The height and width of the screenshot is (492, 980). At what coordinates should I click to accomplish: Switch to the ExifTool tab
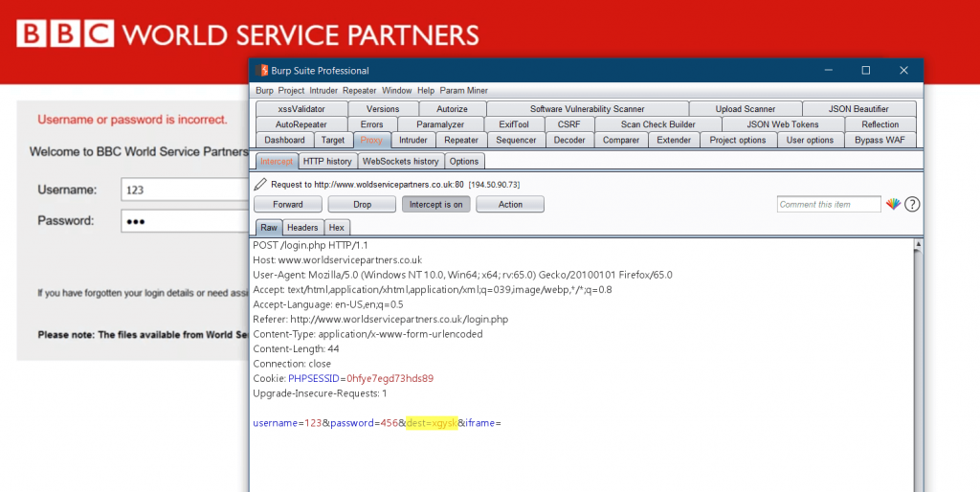pos(514,124)
